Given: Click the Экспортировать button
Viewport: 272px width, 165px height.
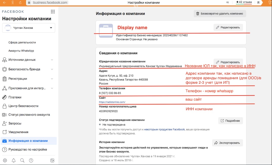Looking at the screenshot, I should (227, 143).
